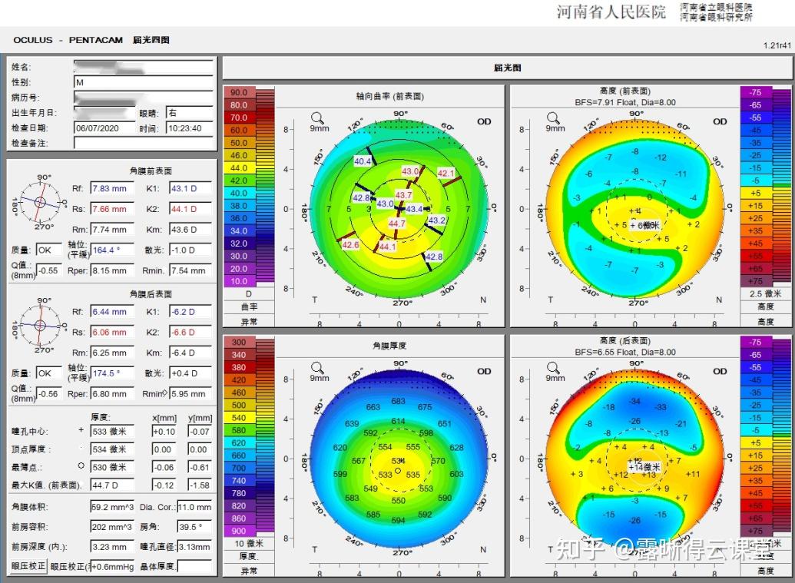The width and height of the screenshot is (795, 583).
Task: Click the chamber angle value 39.5 °
Action: click(194, 527)
